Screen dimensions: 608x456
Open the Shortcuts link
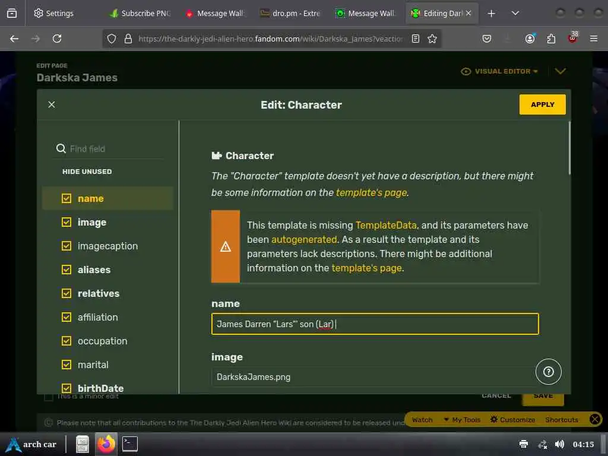click(x=562, y=420)
